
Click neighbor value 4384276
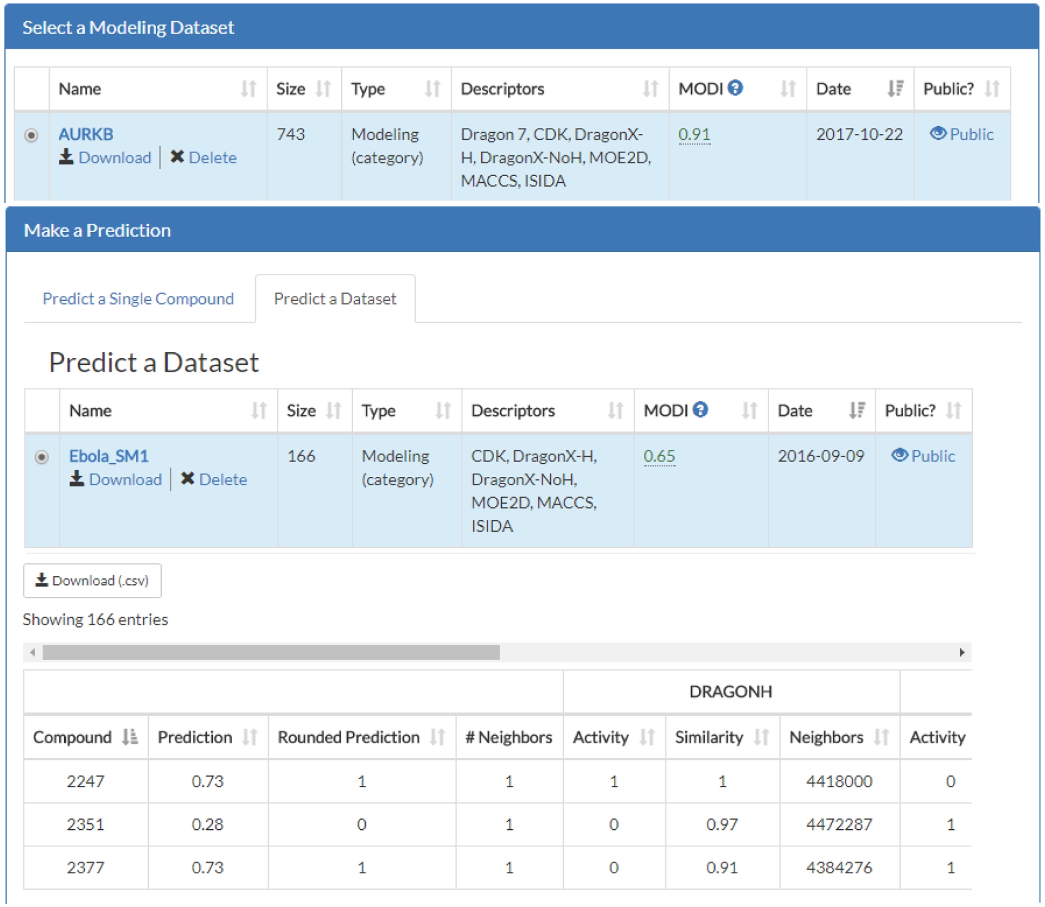point(839,868)
